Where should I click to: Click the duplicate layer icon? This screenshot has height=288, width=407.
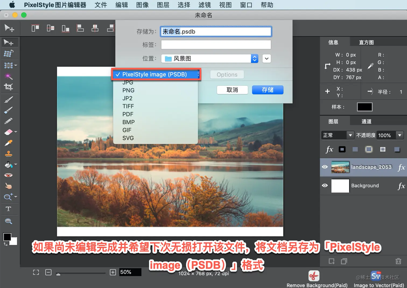point(344,261)
